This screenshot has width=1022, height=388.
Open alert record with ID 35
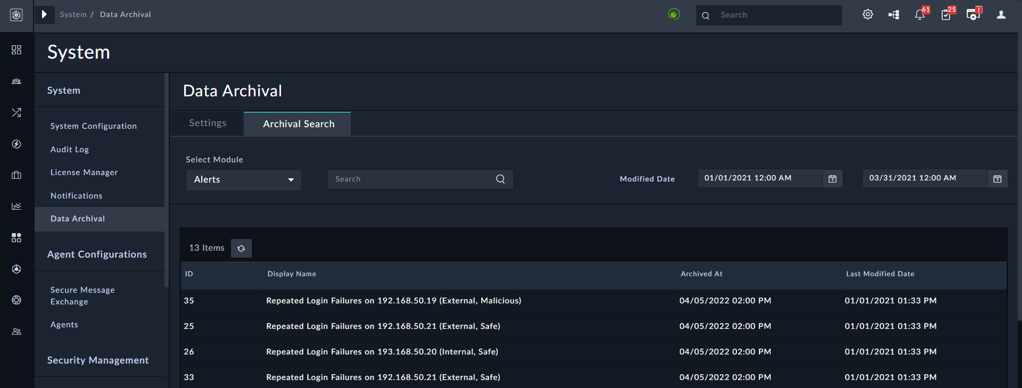393,301
